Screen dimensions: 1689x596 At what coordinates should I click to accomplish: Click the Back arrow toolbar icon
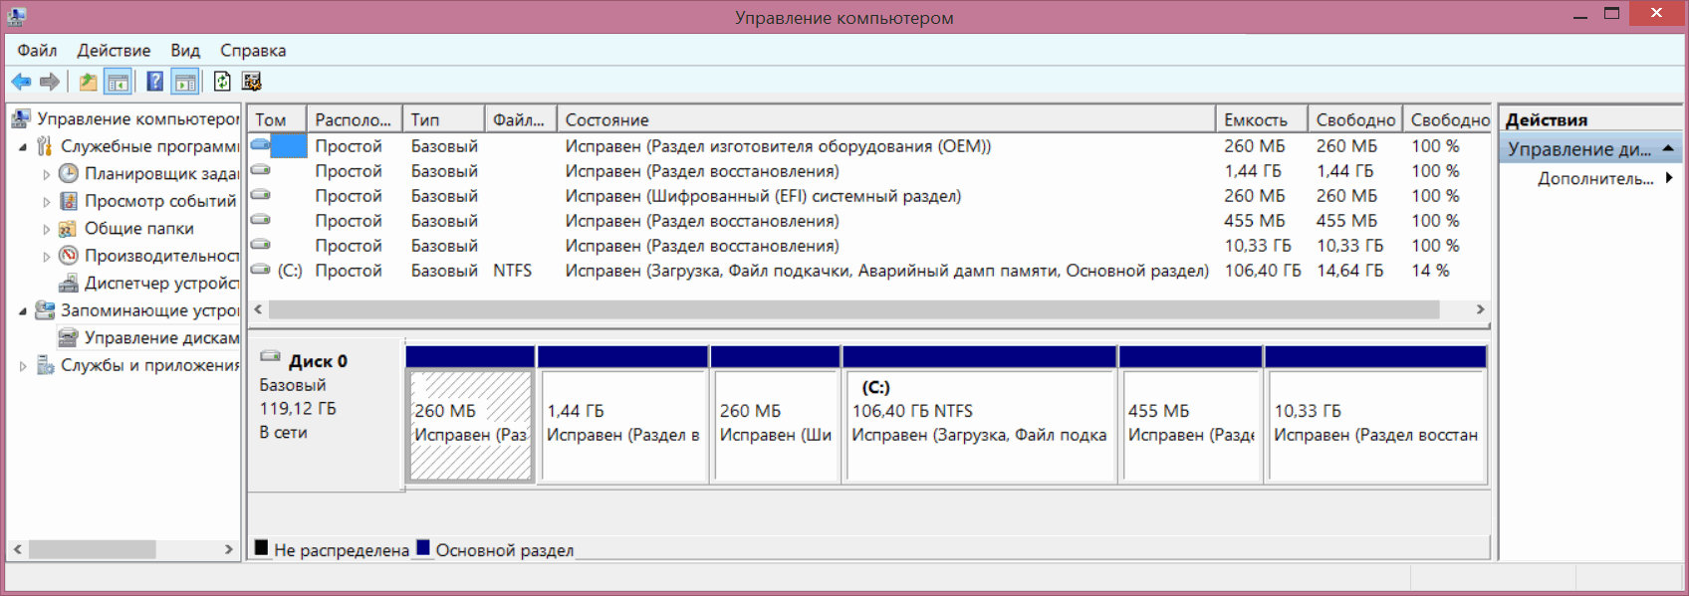point(21,82)
